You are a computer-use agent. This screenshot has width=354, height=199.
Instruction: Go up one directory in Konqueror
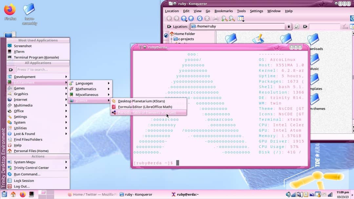184,18
